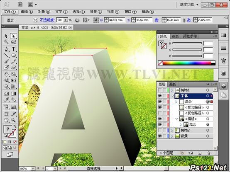
Task: Click the R channel slider
Action: [x=187, y=44]
